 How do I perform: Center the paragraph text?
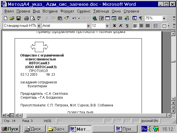pos(141,26)
